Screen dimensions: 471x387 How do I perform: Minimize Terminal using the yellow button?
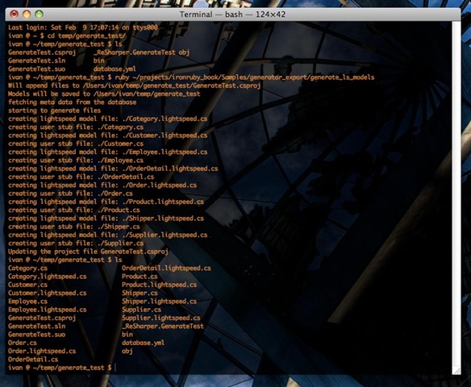27,15
